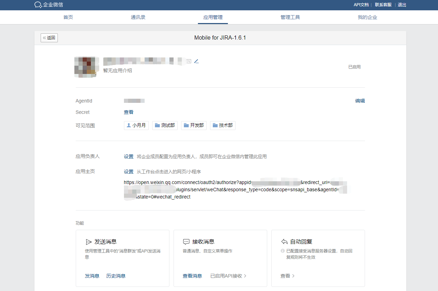The image size is (438, 291).
Task: Open 历史消息 under 发送消息
Action: coord(116,276)
